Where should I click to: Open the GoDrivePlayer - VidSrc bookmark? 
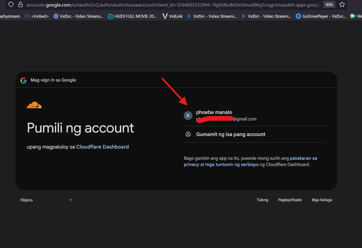[x=321, y=16]
